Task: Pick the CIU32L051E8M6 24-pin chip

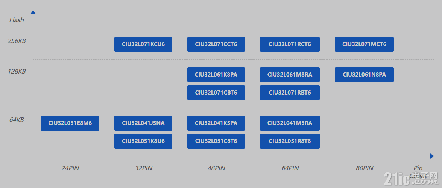Action: point(70,123)
